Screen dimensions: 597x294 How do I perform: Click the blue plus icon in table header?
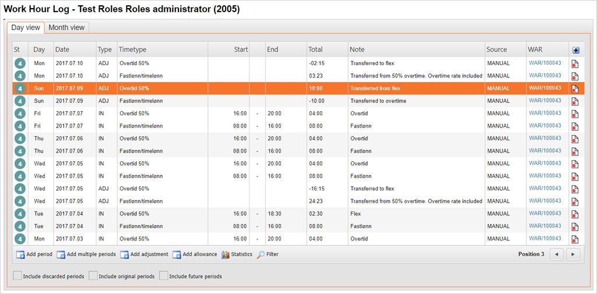(x=576, y=50)
